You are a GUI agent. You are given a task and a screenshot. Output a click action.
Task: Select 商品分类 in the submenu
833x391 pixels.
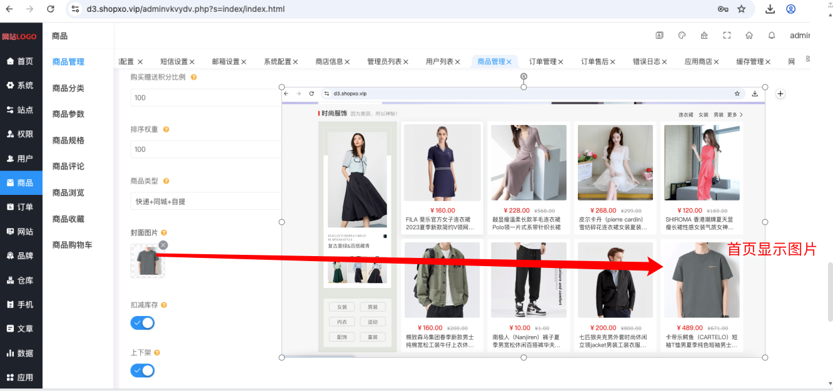click(68, 88)
